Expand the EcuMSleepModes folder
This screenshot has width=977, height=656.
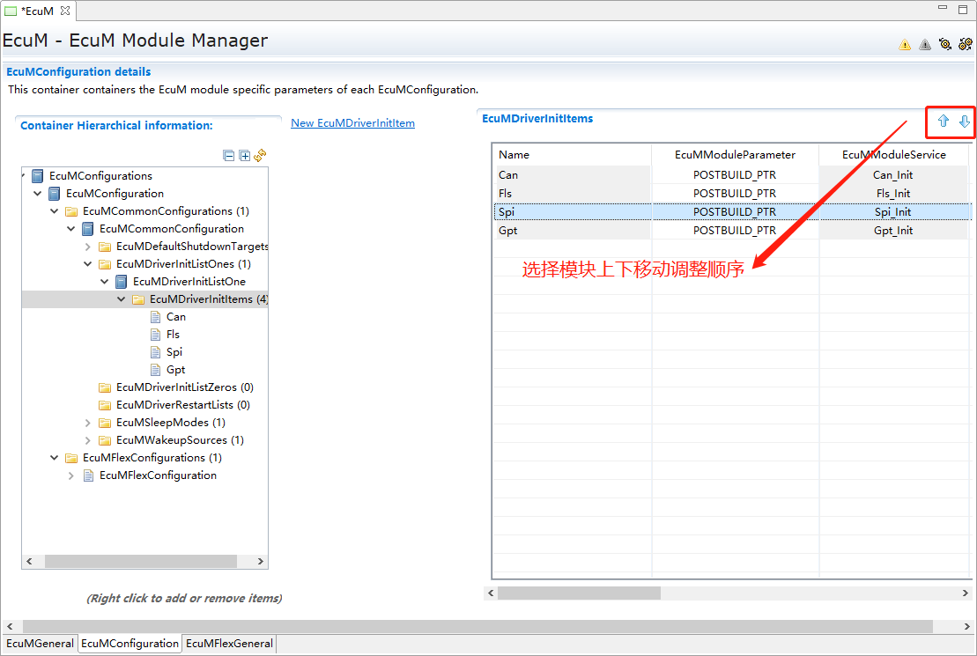point(88,423)
